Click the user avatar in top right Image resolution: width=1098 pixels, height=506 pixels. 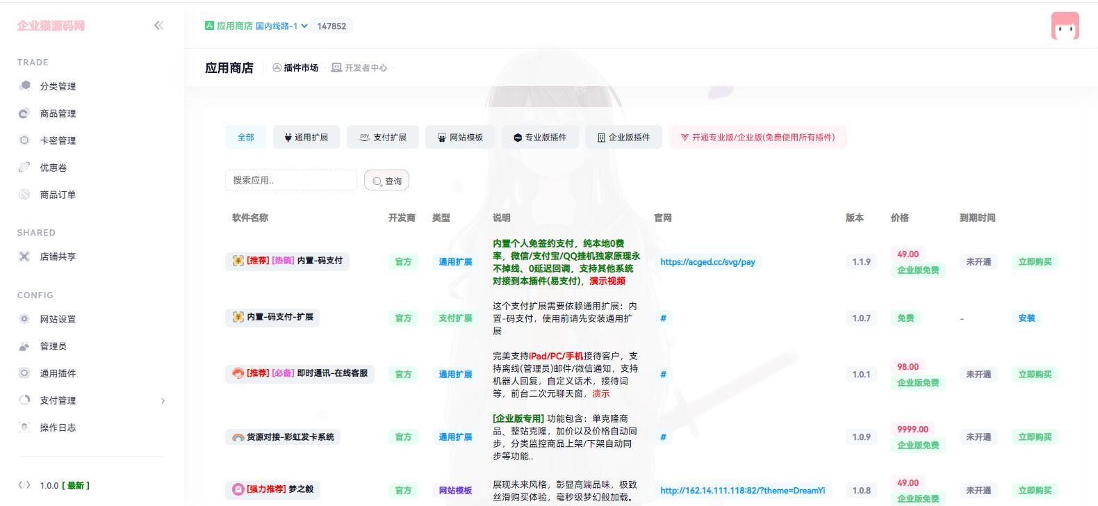click(x=1065, y=26)
